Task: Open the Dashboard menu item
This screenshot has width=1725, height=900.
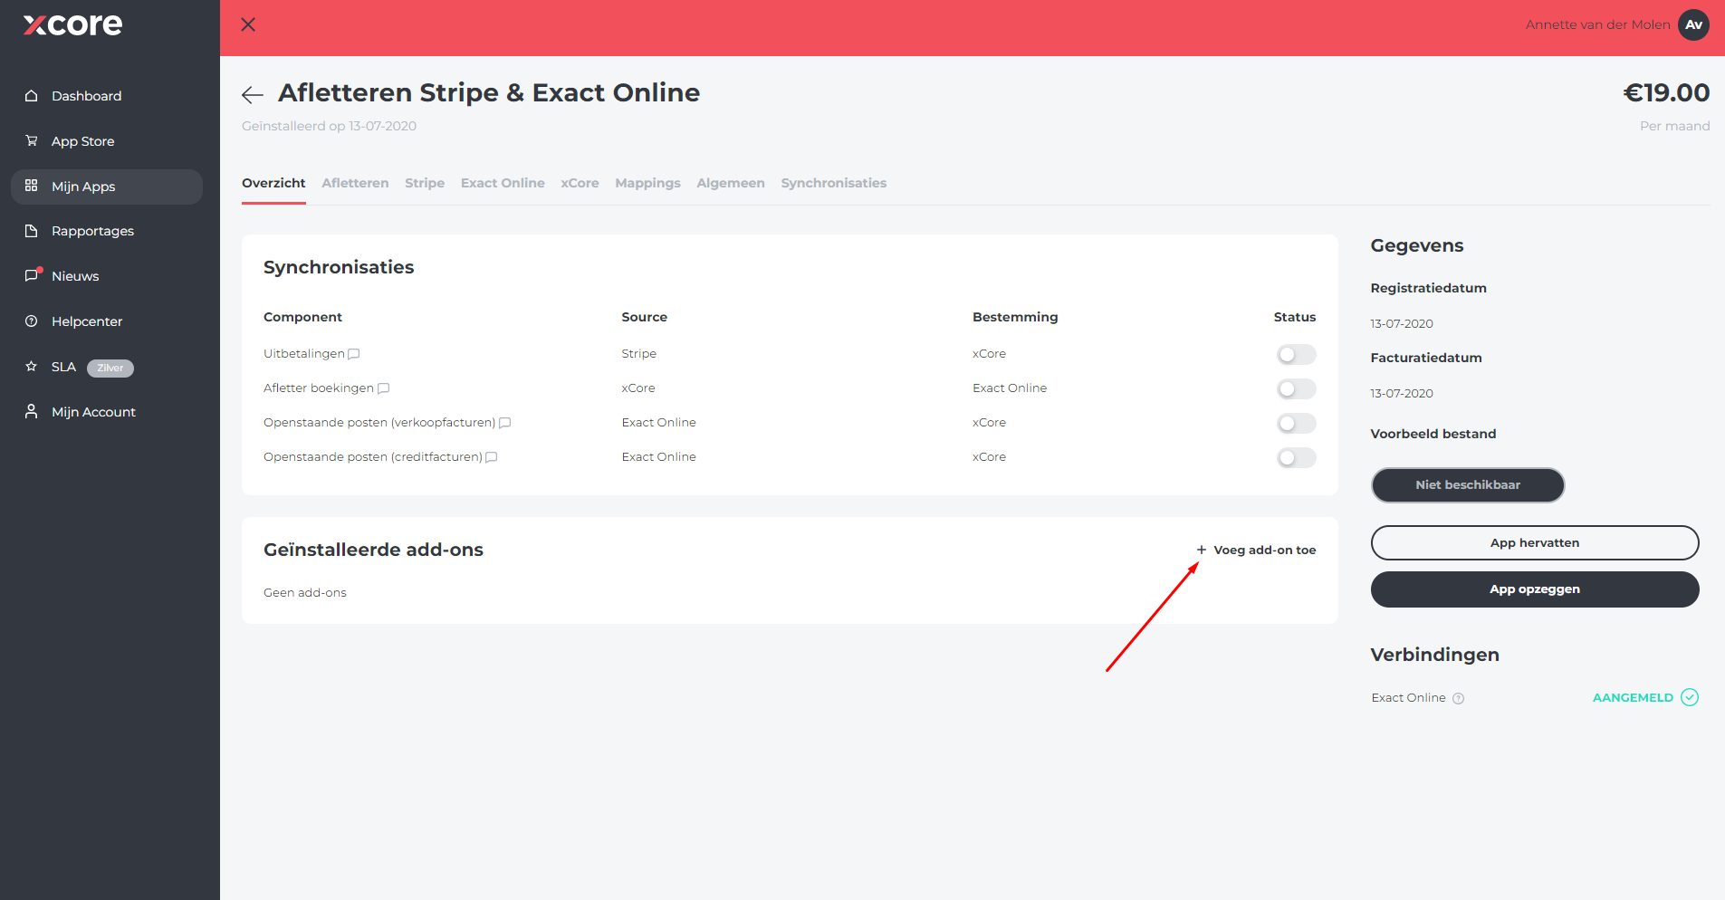Action: [x=107, y=96]
